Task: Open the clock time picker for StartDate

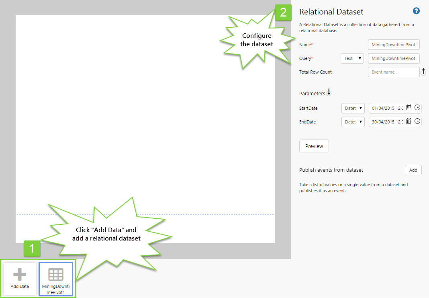Action: point(417,108)
